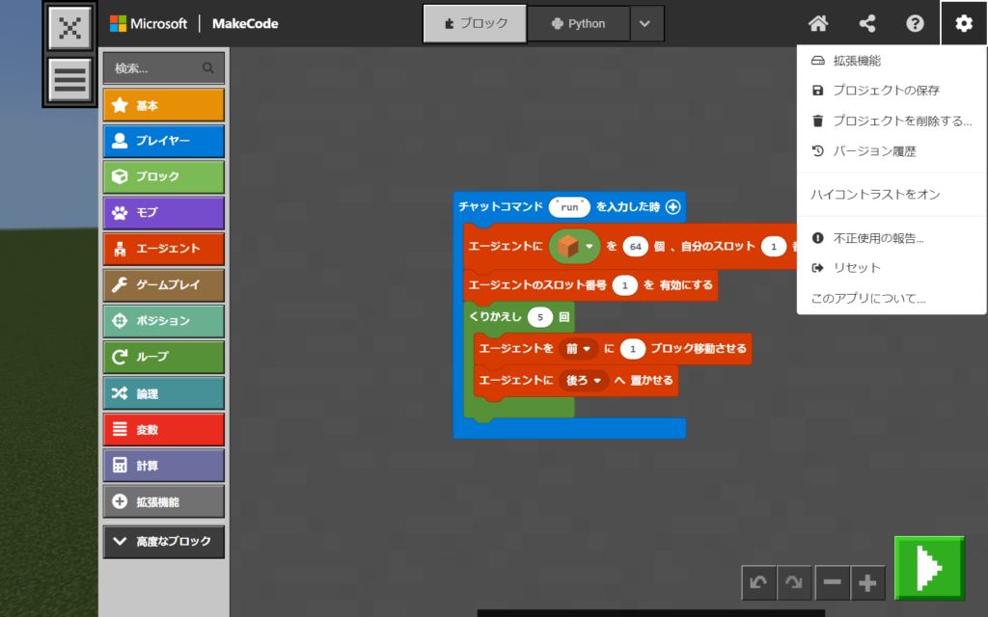The width and height of the screenshot is (988, 617).
Task: Switch to the Python editor tab
Action: pyautogui.click(x=579, y=23)
